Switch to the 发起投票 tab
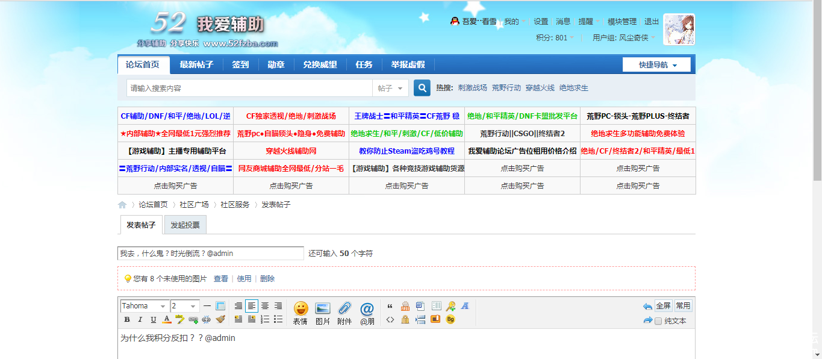This screenshot has width=822, height=359. (x=185, y=225)
